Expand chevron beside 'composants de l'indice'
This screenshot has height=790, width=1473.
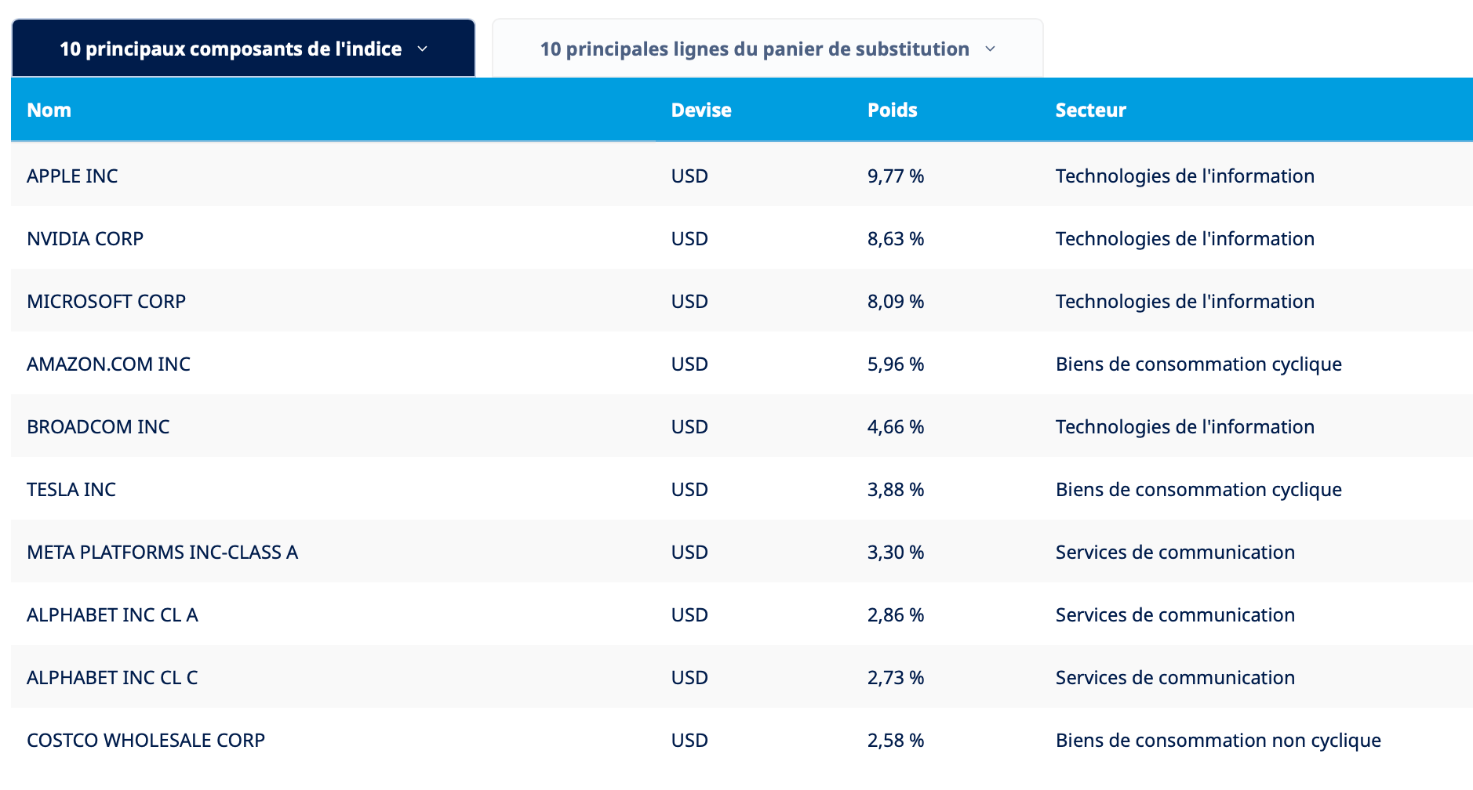pyautogui.click(x=422, y=49)
